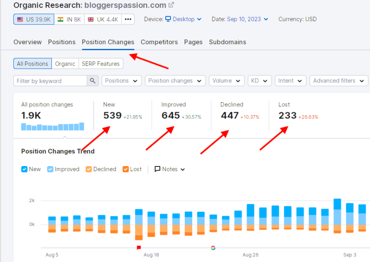
Task: Click the Currency: USD text
Action: pyautogui.click(x=298, y=19)
